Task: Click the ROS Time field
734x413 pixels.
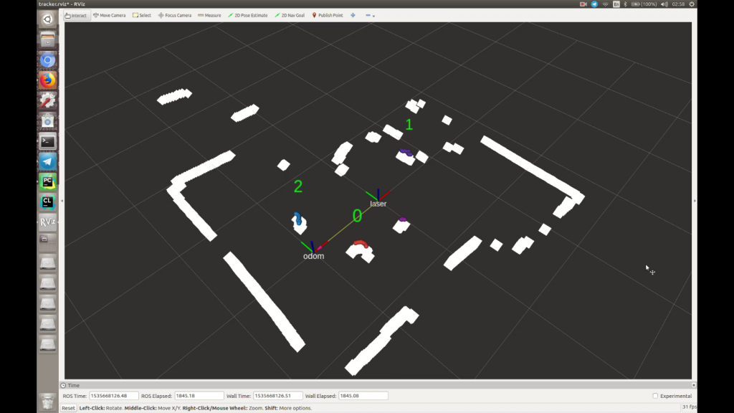Action: 113,396
